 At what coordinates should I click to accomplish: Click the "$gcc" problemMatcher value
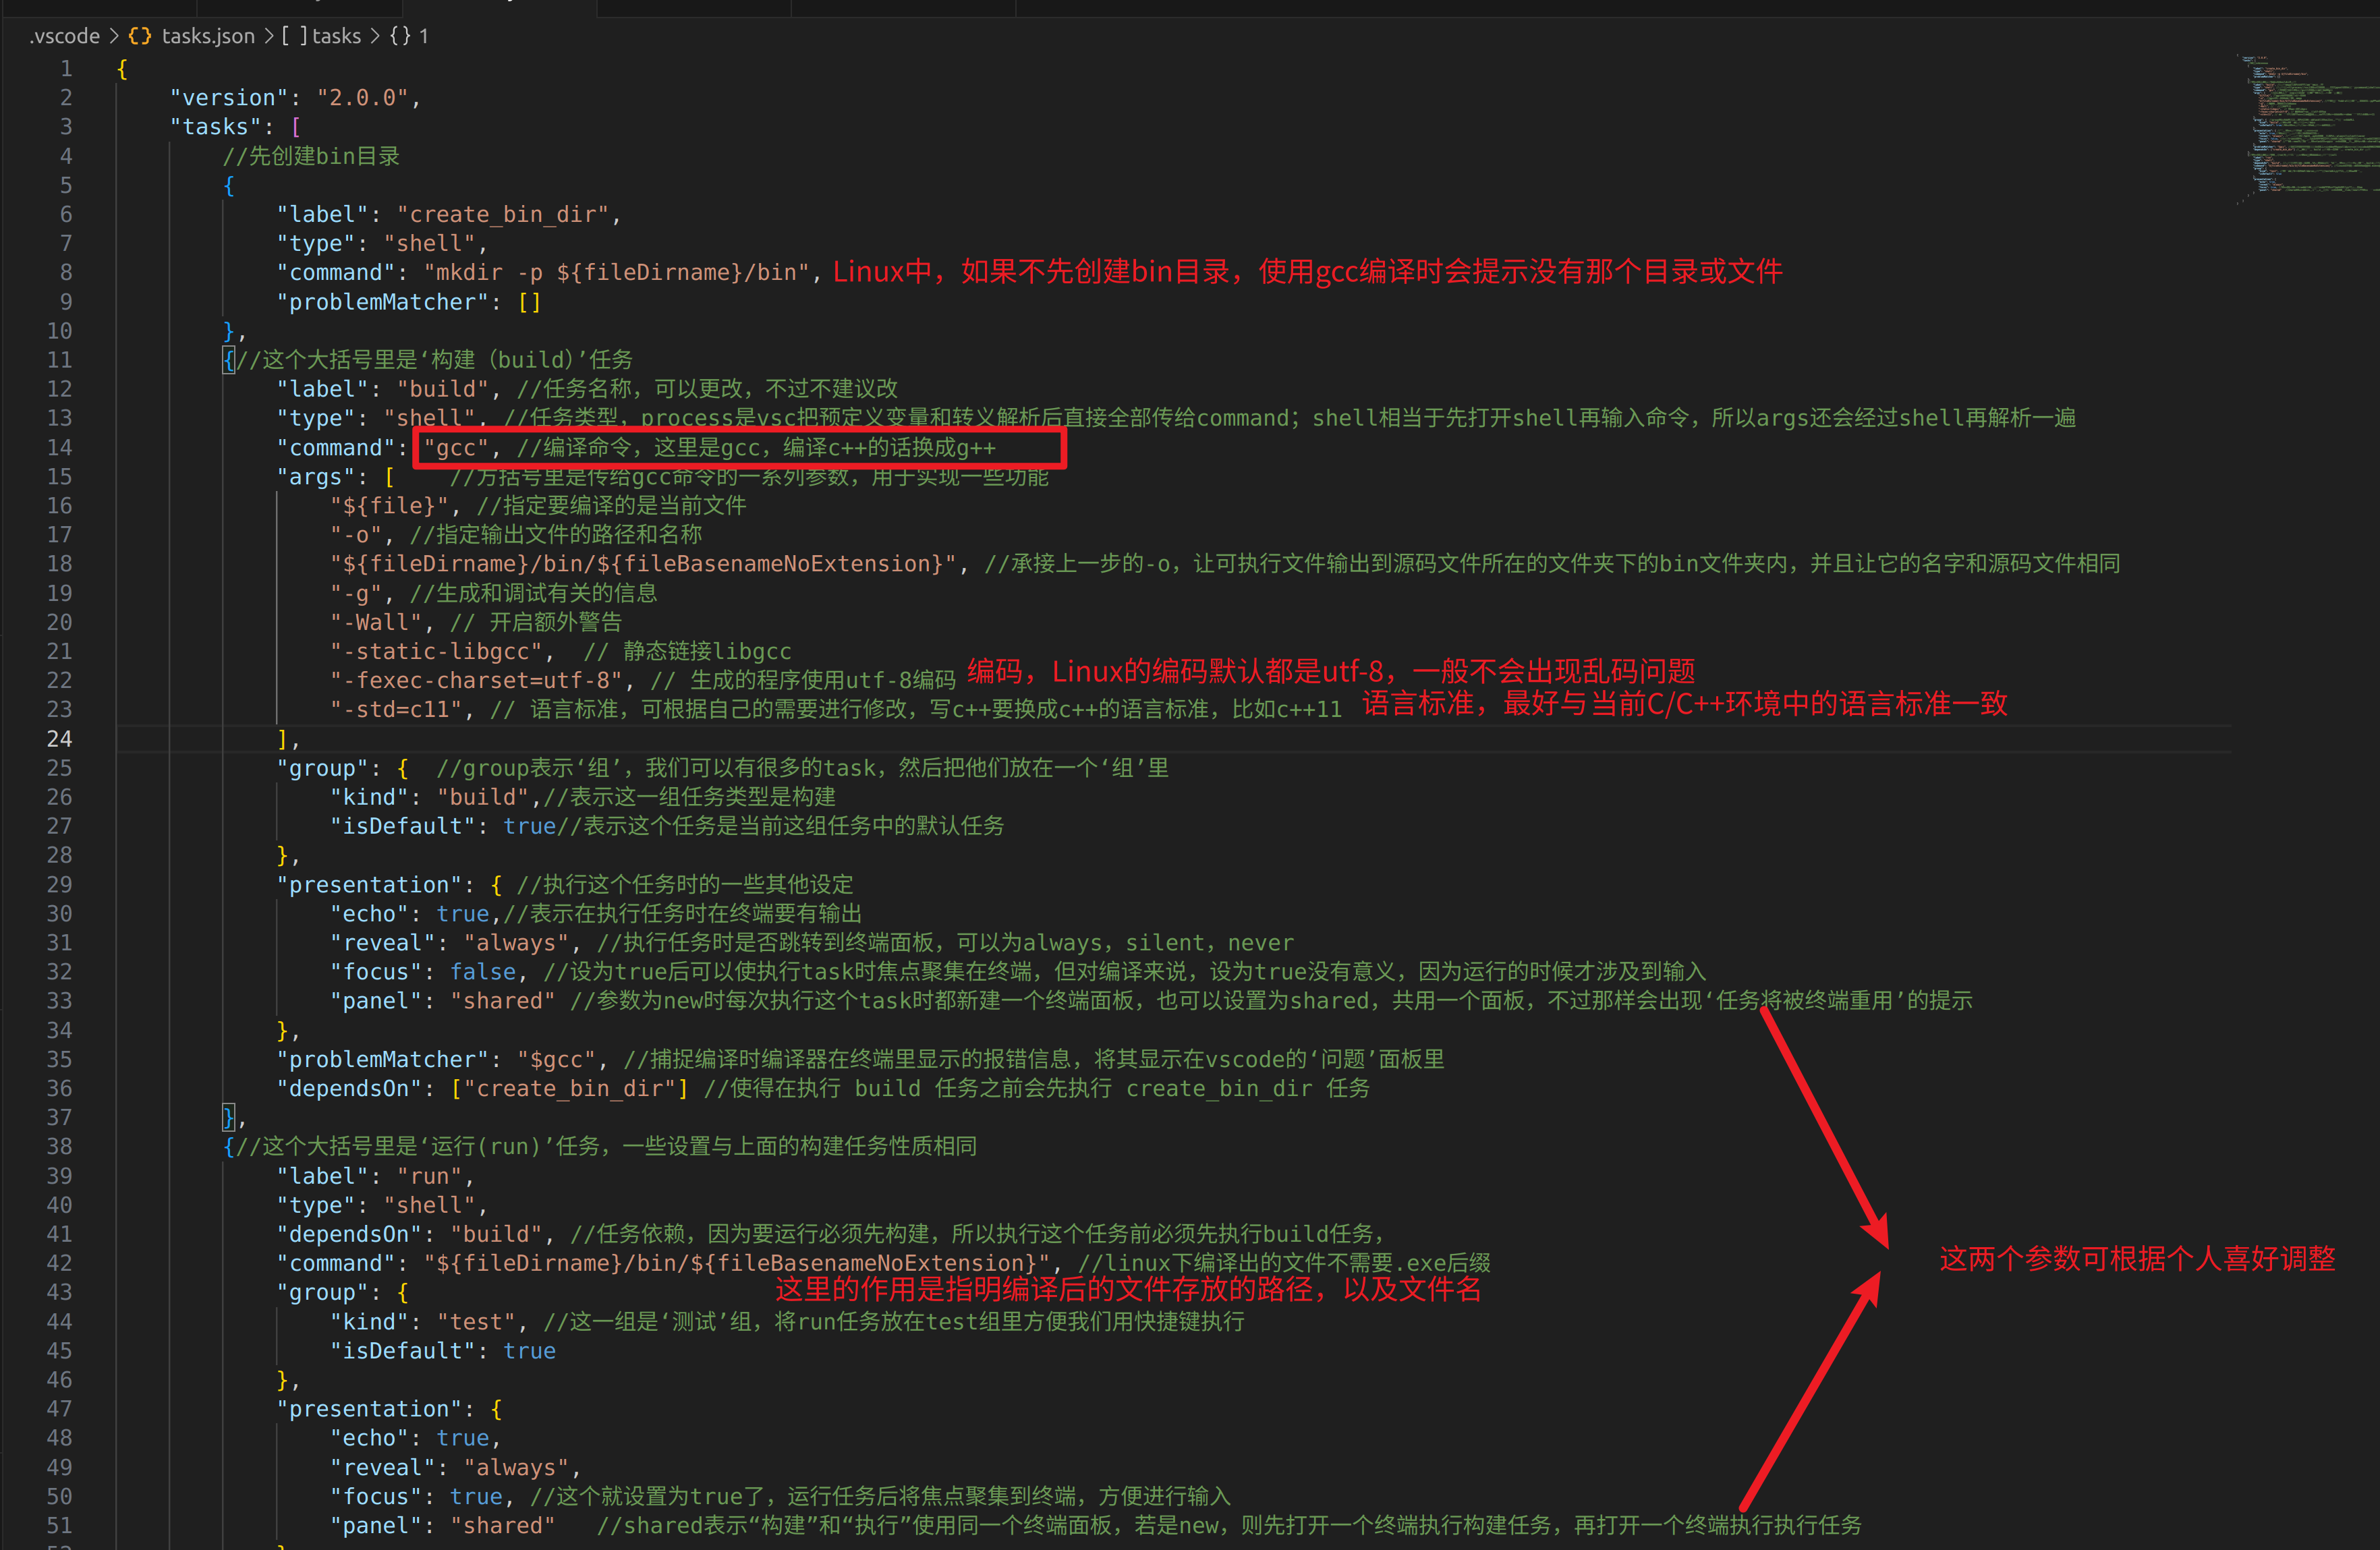click(x=556, y=1059)
